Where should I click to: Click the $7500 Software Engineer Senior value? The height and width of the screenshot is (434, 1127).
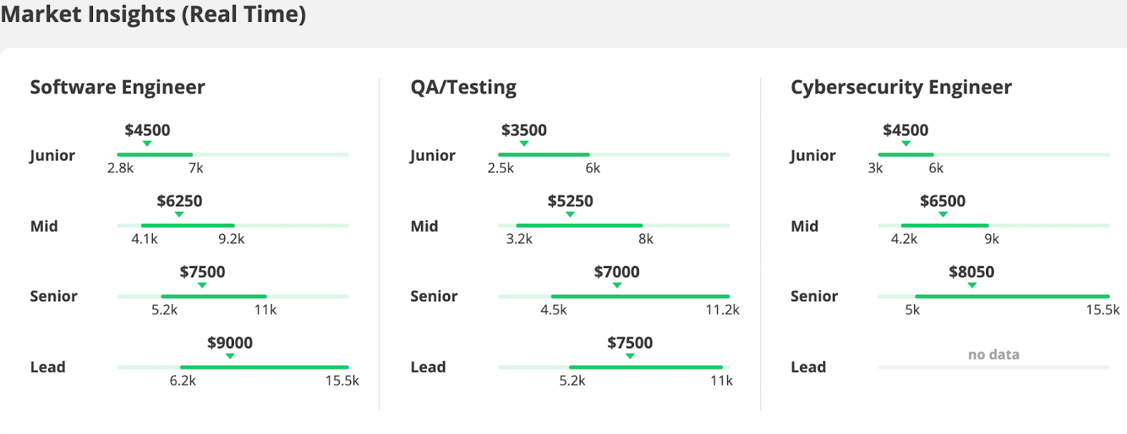[202, 272]
